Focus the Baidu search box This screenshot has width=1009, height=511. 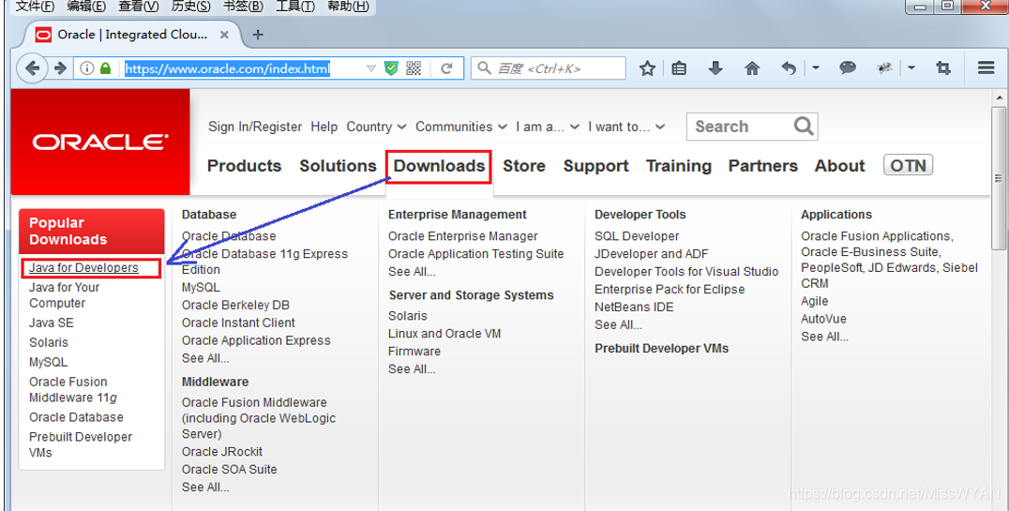[549, 68]
